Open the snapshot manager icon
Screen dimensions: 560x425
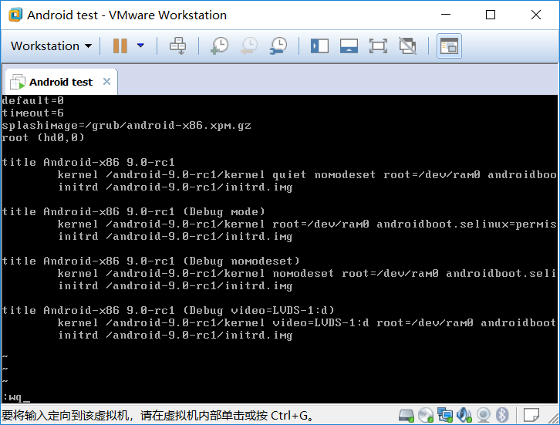tap(278, 46)
